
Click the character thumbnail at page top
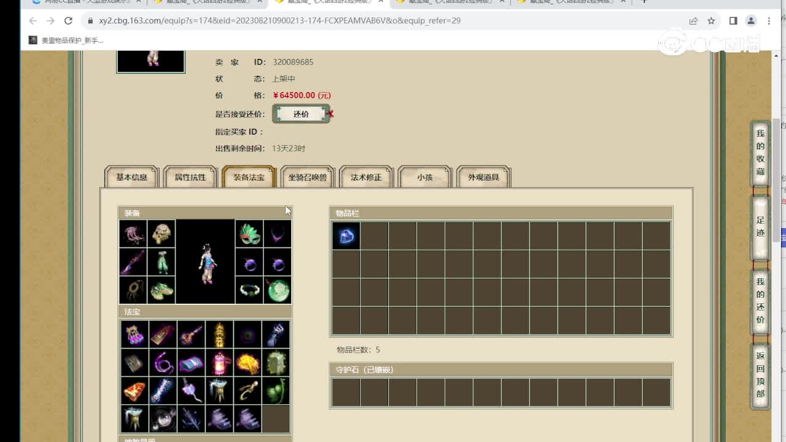tap(151, 61)
